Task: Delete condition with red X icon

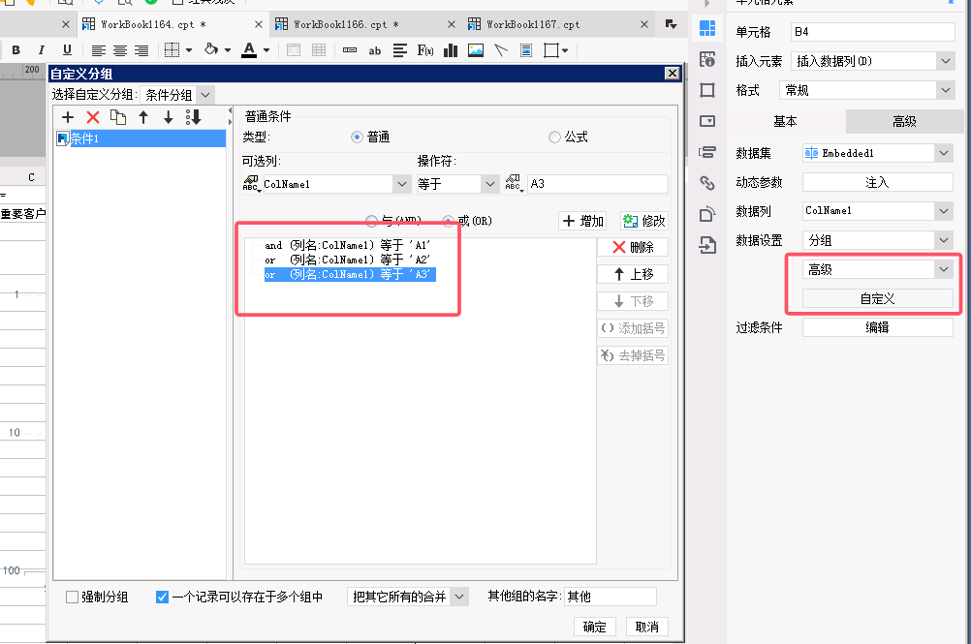Action: pyautogui.click(x=93, y=117)
